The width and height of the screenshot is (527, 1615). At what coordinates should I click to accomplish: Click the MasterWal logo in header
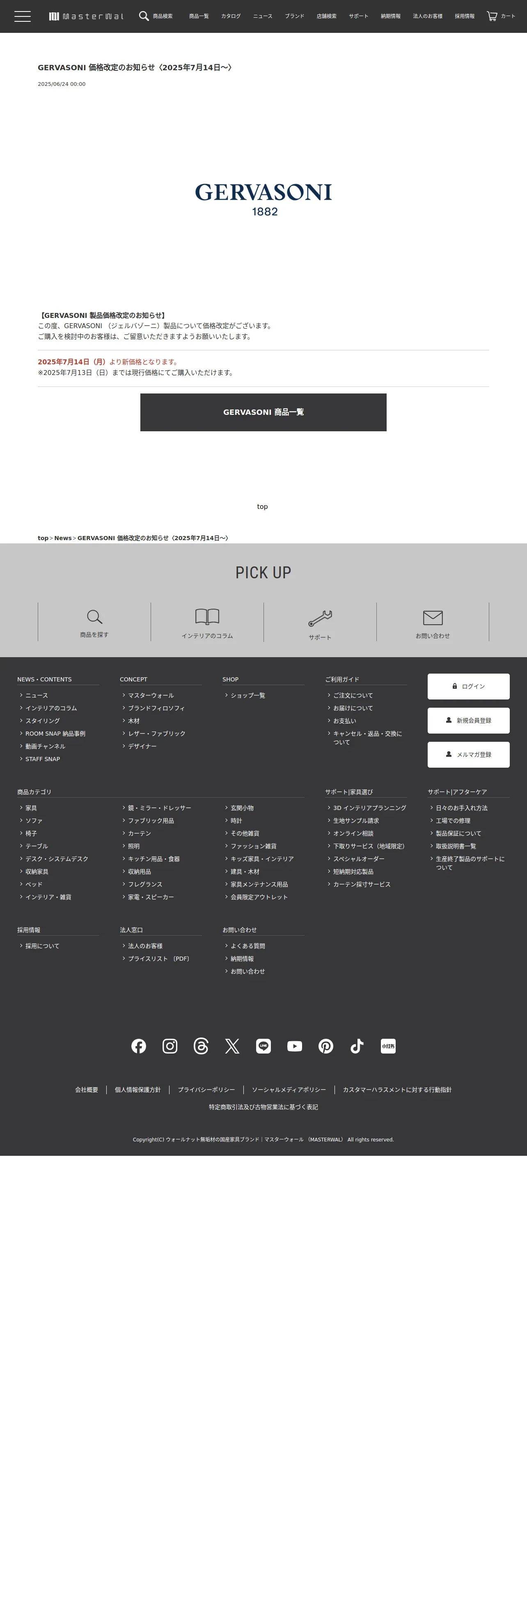(x=87, y=16)
